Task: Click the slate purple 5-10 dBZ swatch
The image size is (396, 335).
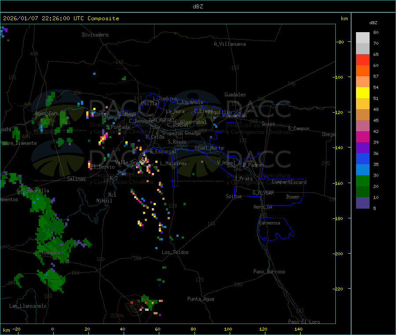Action: [x=363, y=203]
